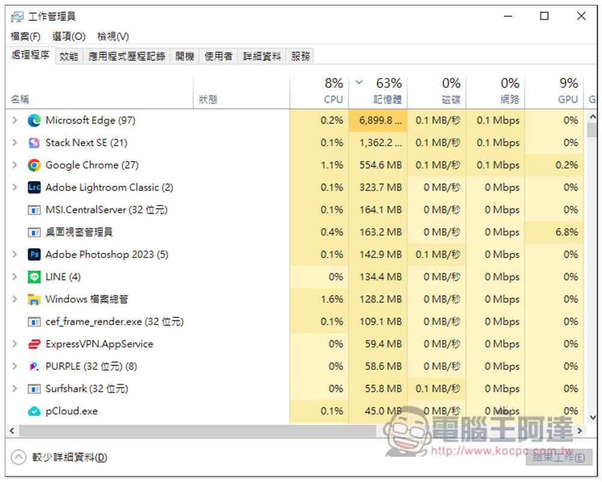Expand the Windows 檔案總管 process group
This screenshot has height=482, width=602.
pos(14,300)
